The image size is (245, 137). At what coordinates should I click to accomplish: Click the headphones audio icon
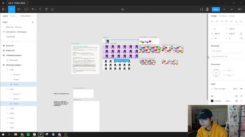point(202,9)
